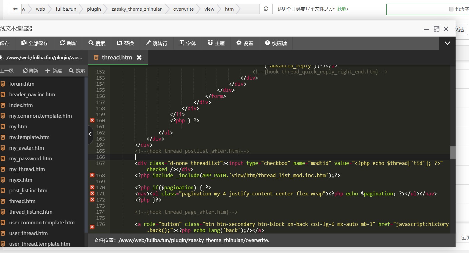The height and width of the screenshot is (253, 469).
Task: Open 字体 font settings
Action: pyautogui.click(x=188, y=43)
